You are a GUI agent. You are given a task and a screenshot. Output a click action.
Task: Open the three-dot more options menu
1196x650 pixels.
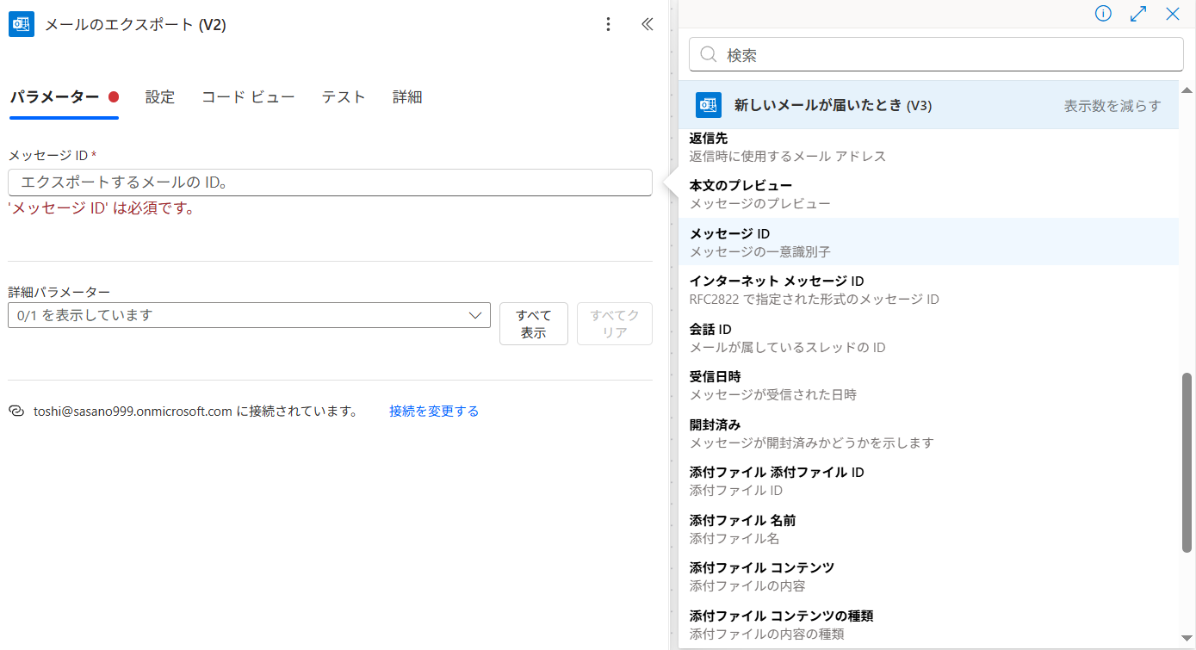[608, 24]
